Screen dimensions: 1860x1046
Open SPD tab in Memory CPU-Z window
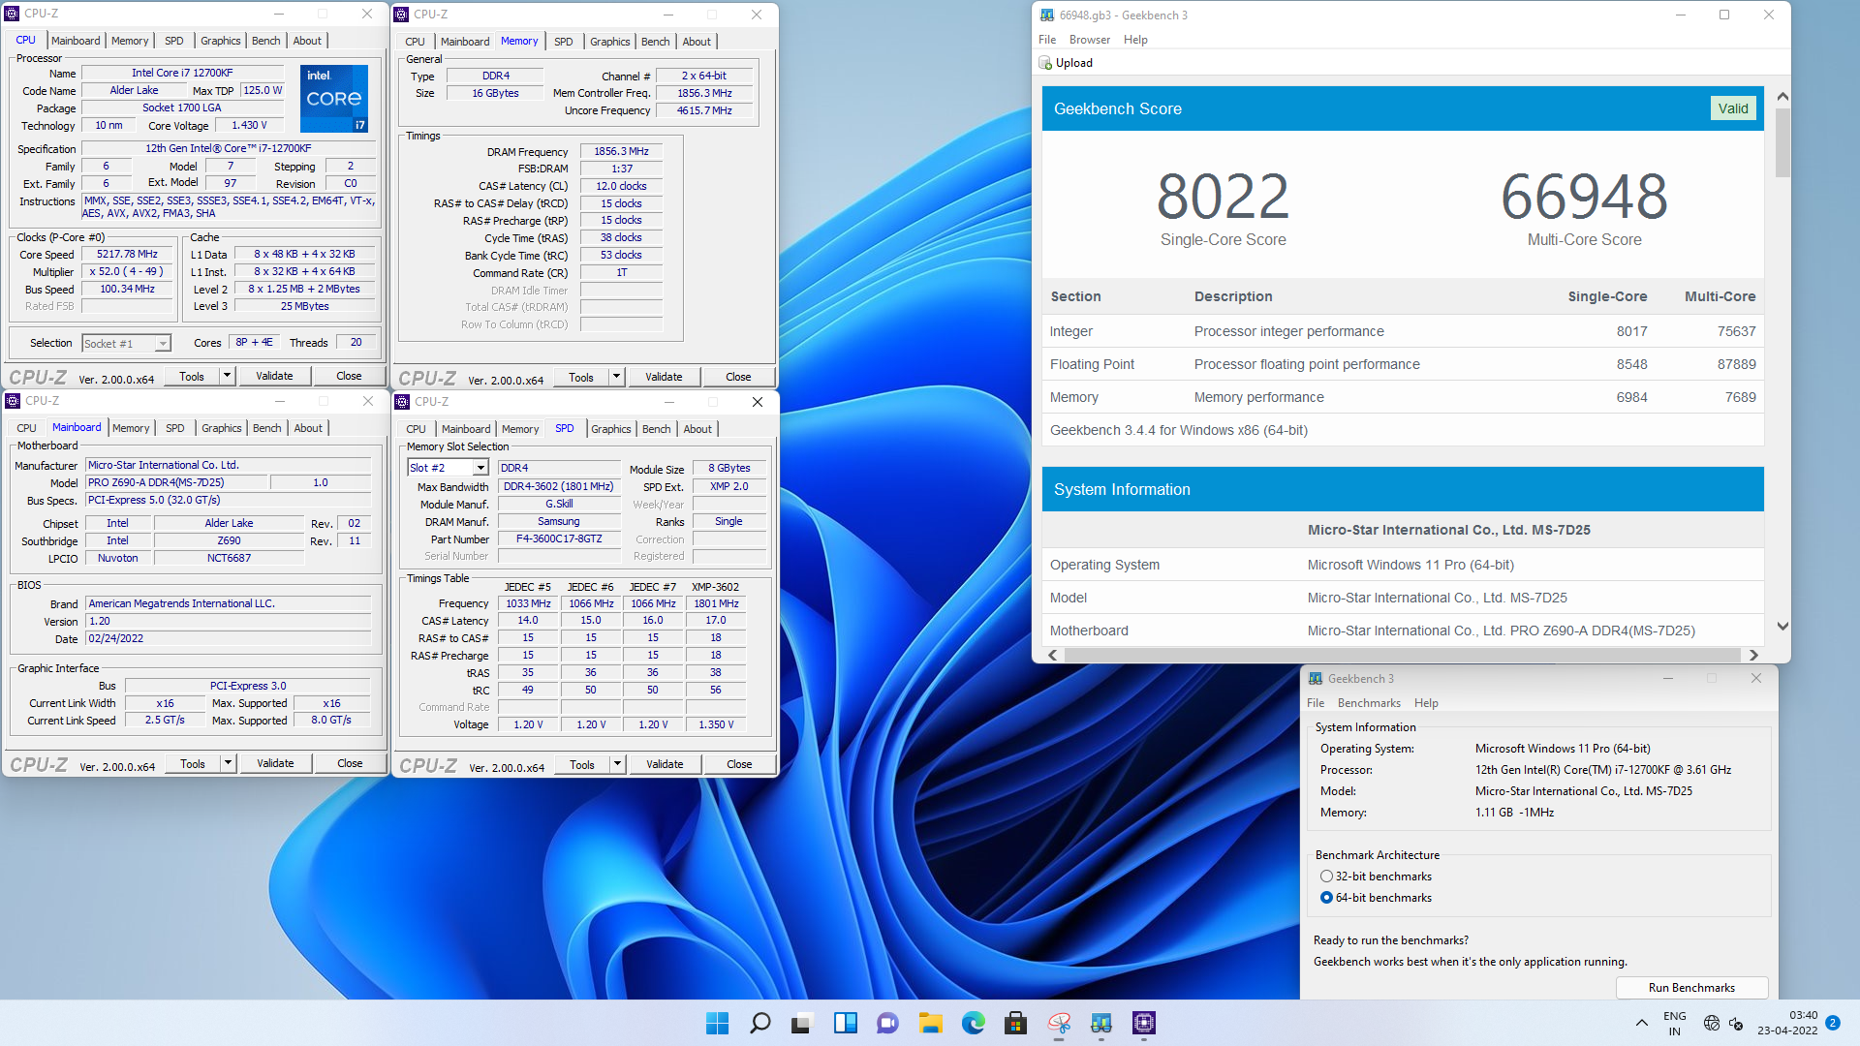[563, 42]
